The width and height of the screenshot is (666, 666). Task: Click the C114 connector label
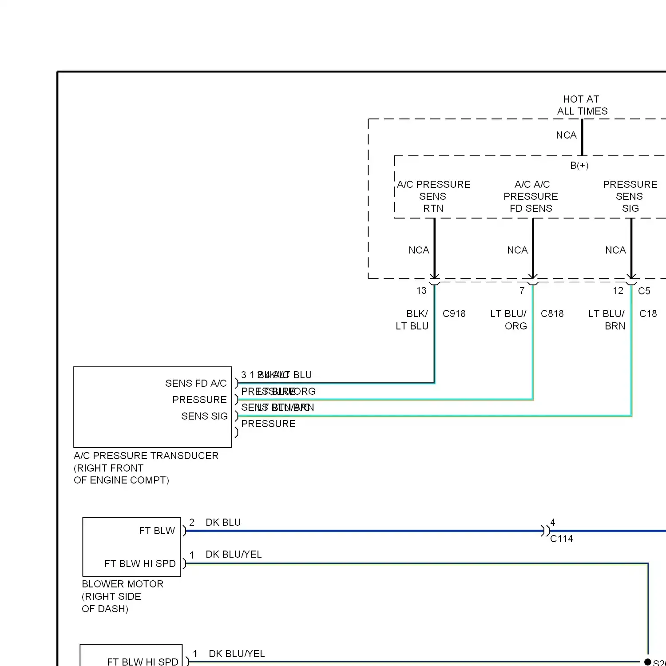coord(562,539)
